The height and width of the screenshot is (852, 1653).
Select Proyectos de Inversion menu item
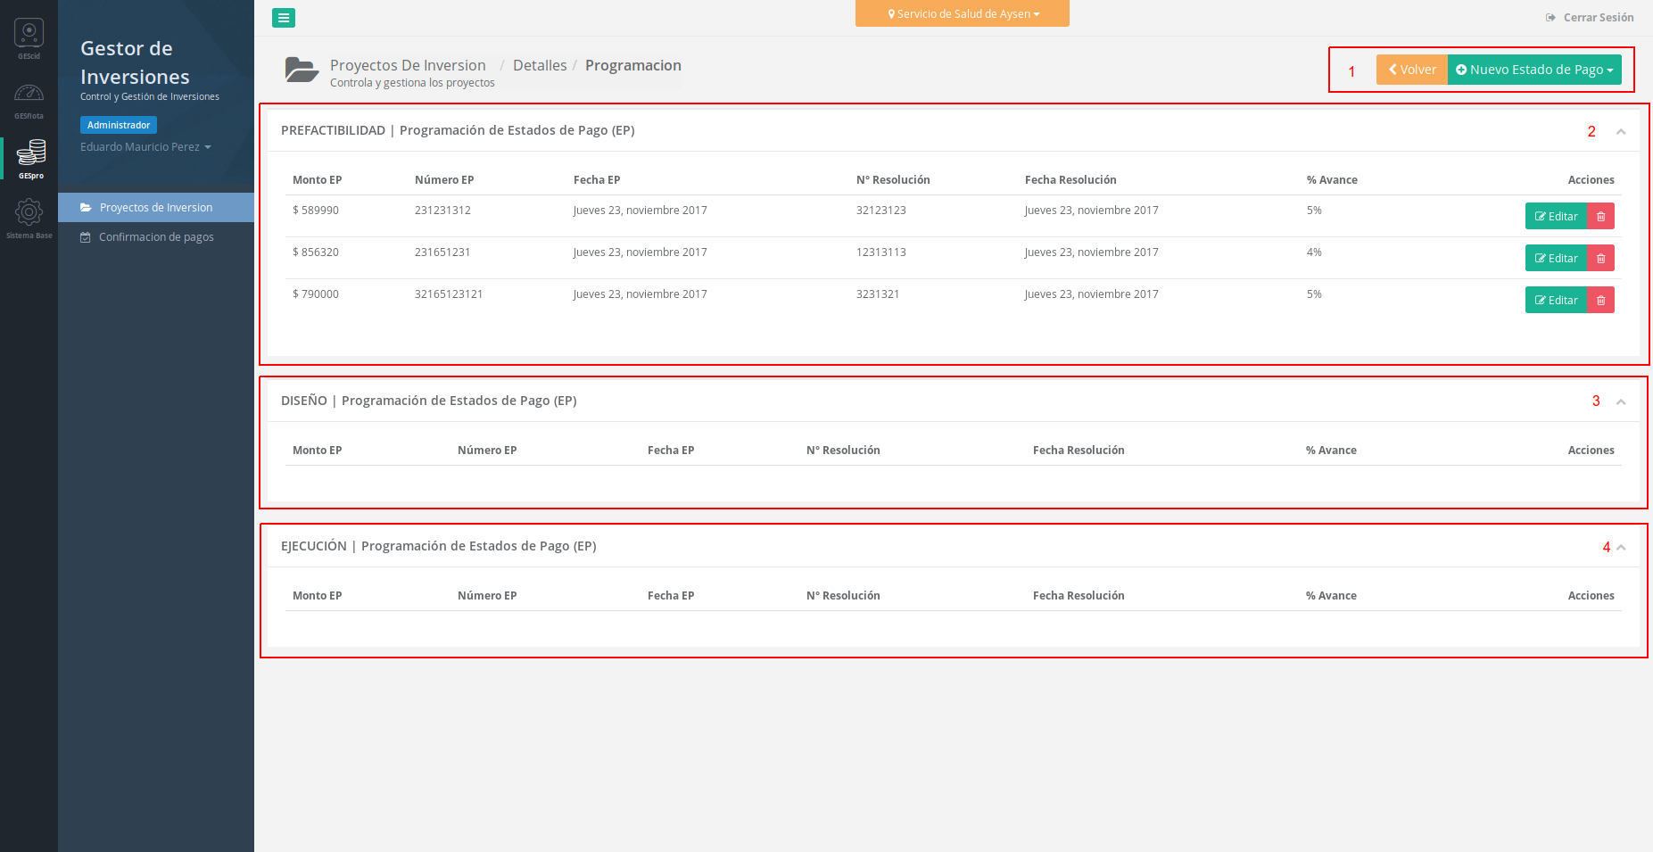pyautogui.click(x=156, y=208)
